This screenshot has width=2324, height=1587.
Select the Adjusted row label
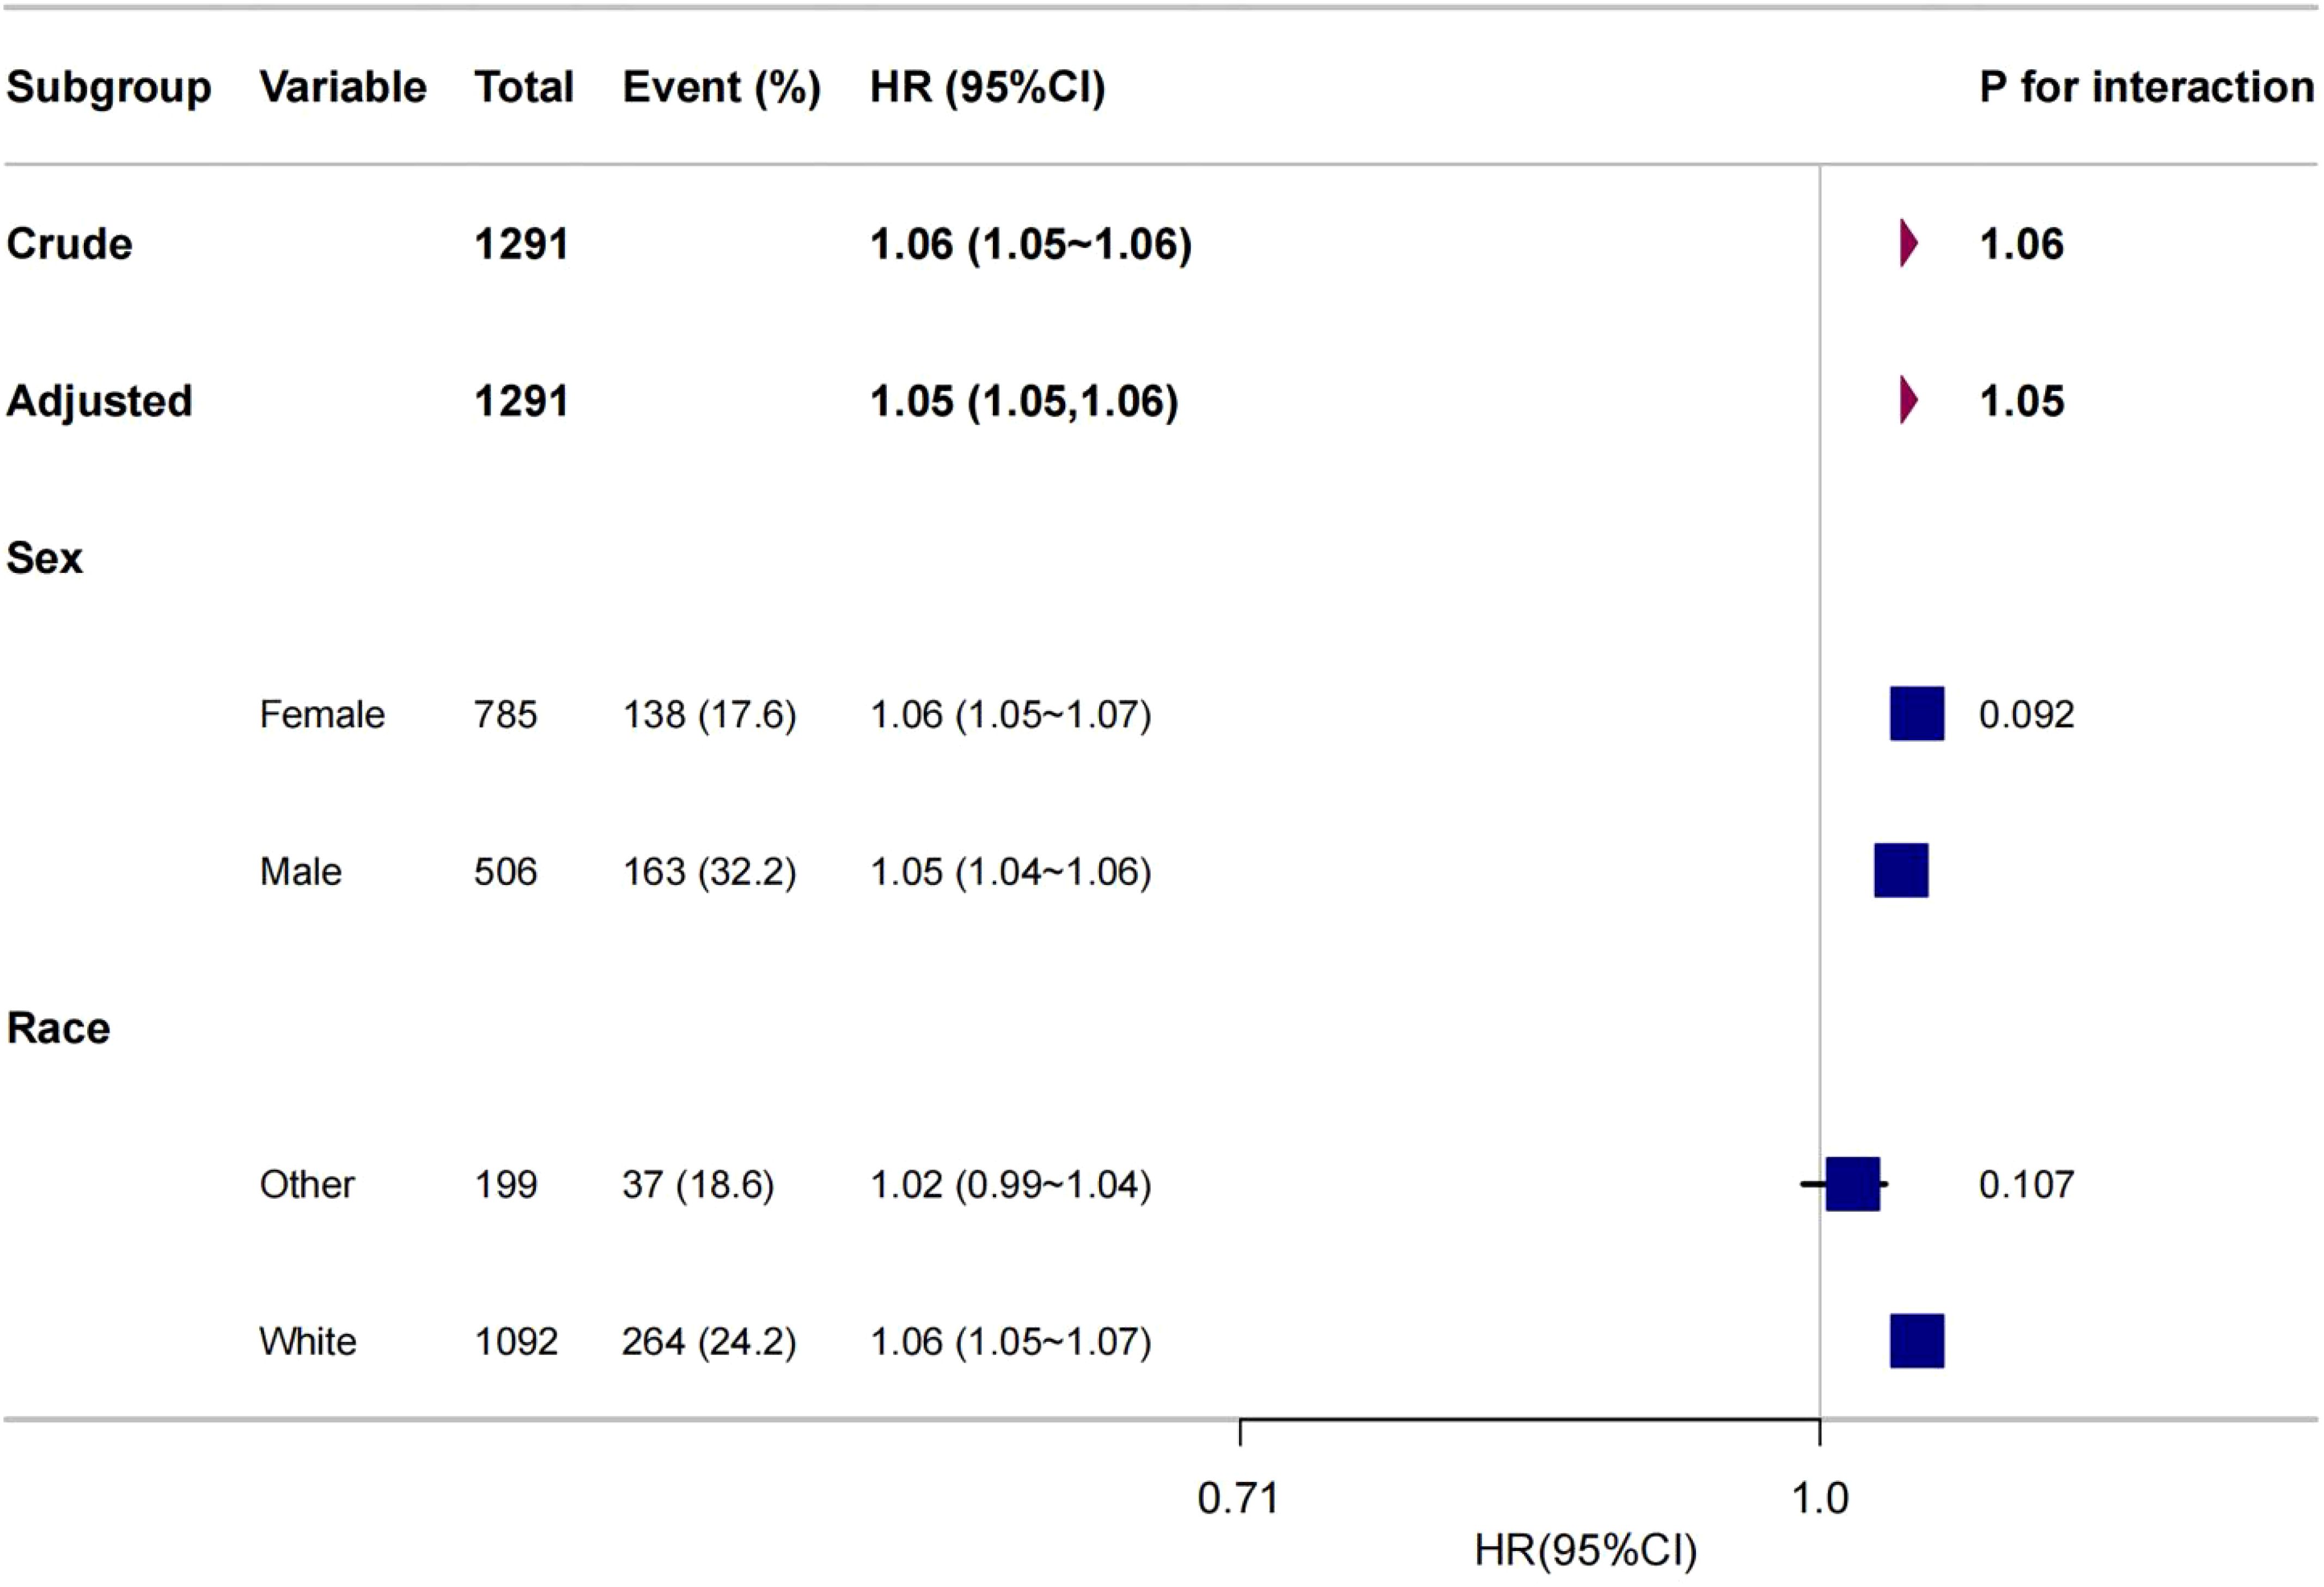click(99, 402)
